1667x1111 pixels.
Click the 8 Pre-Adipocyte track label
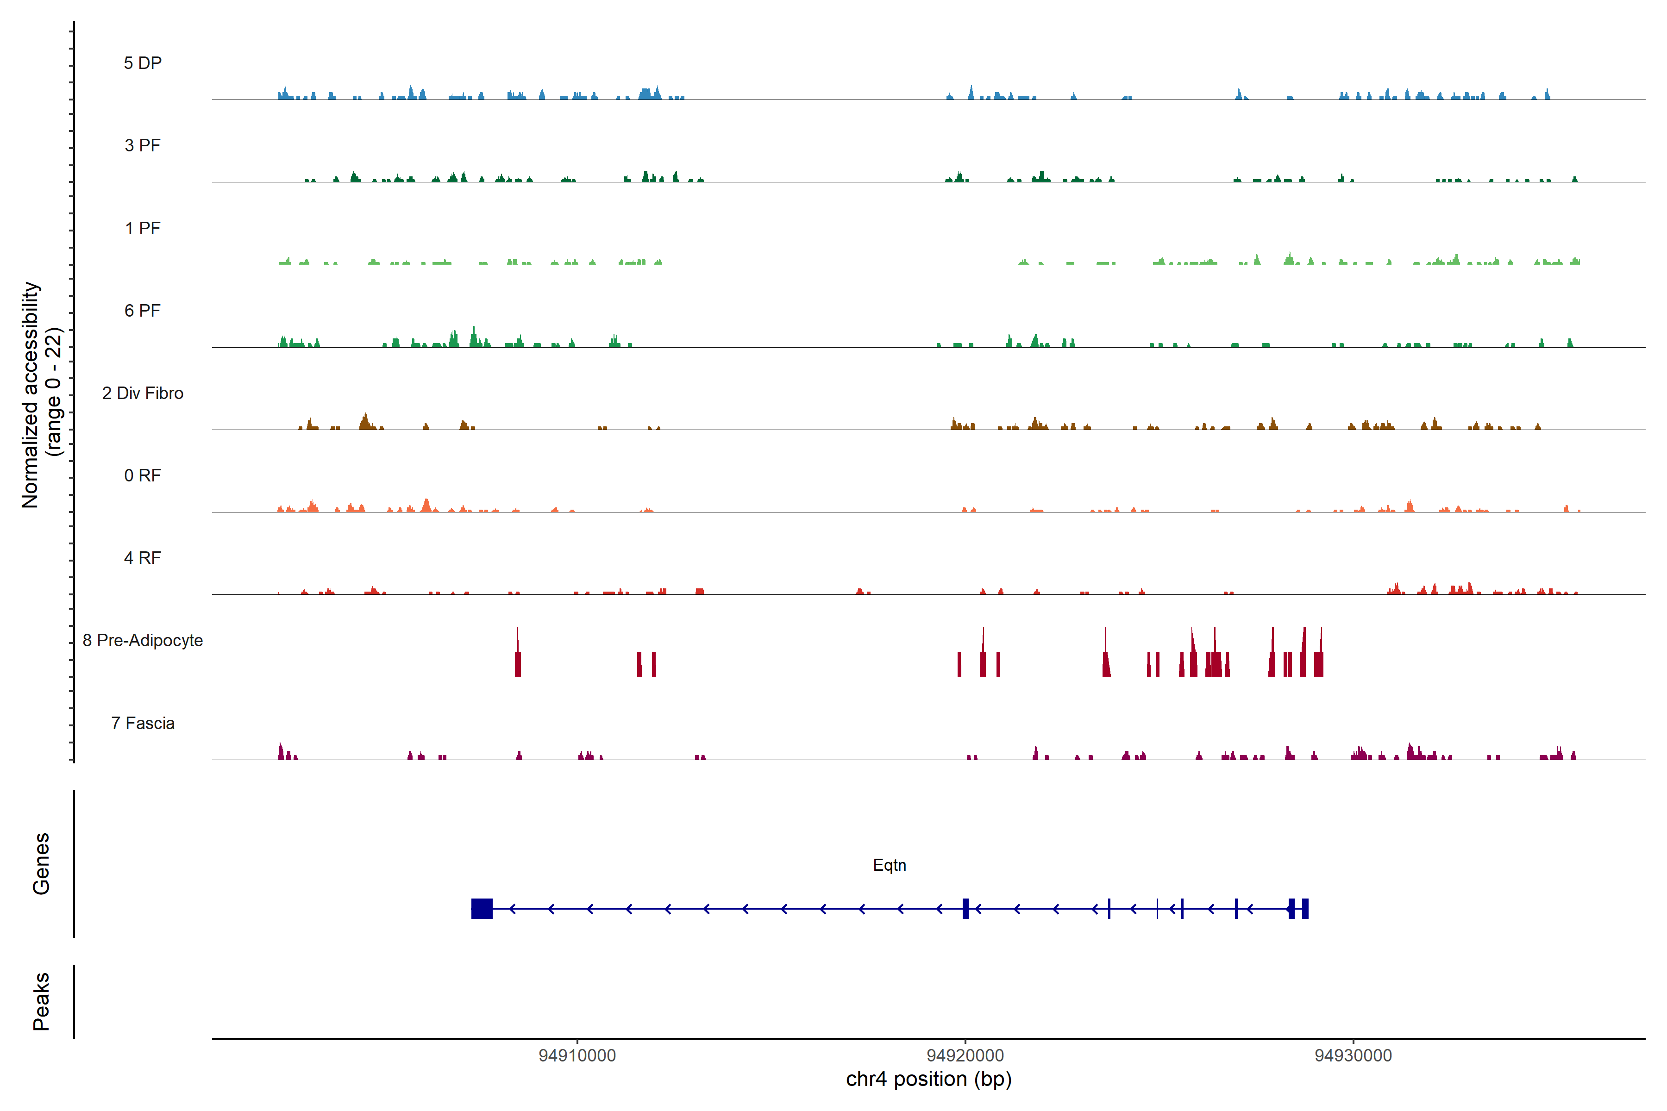pos(143,641)
